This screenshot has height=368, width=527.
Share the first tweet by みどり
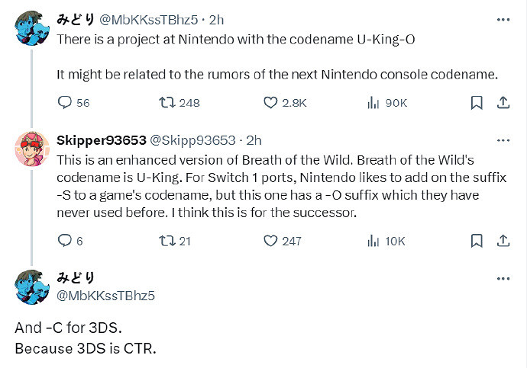pos(503,102)
